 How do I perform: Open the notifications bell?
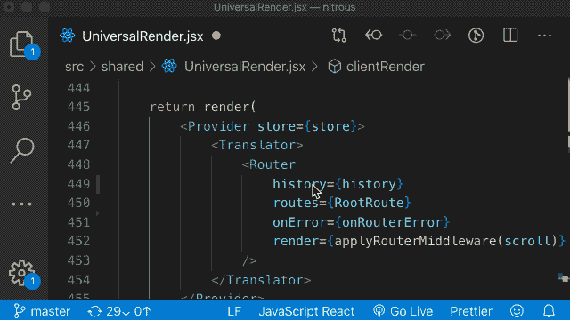click(x=549, y=311)
